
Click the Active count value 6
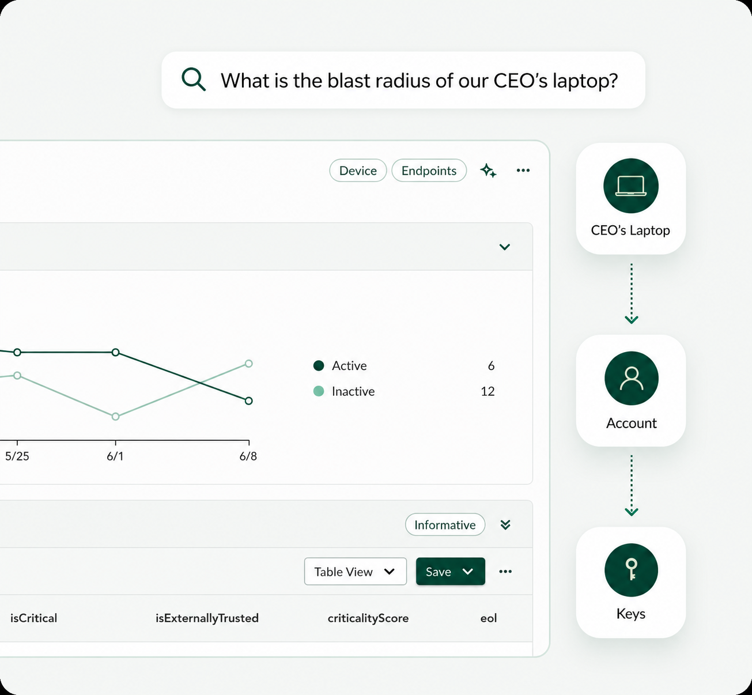click(x=491, y=366)
